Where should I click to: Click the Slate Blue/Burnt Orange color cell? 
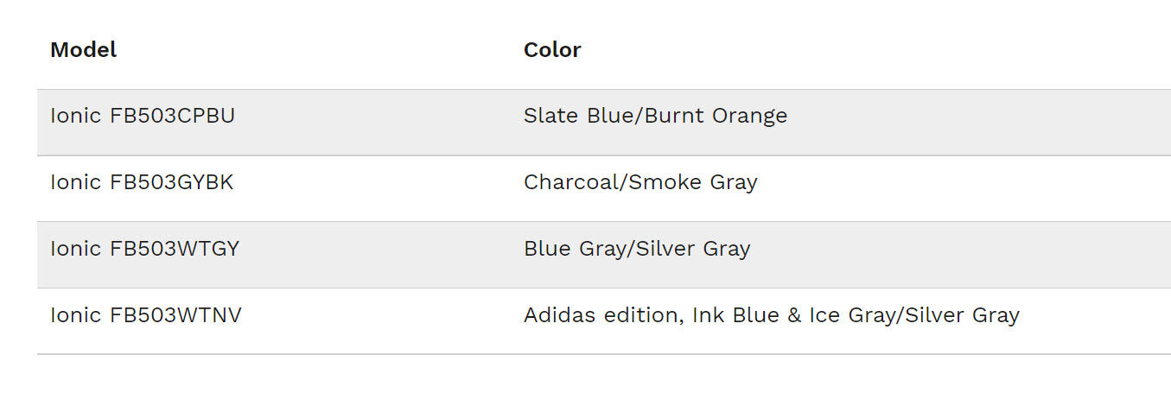pyautogui.click(x=655, y=116)
